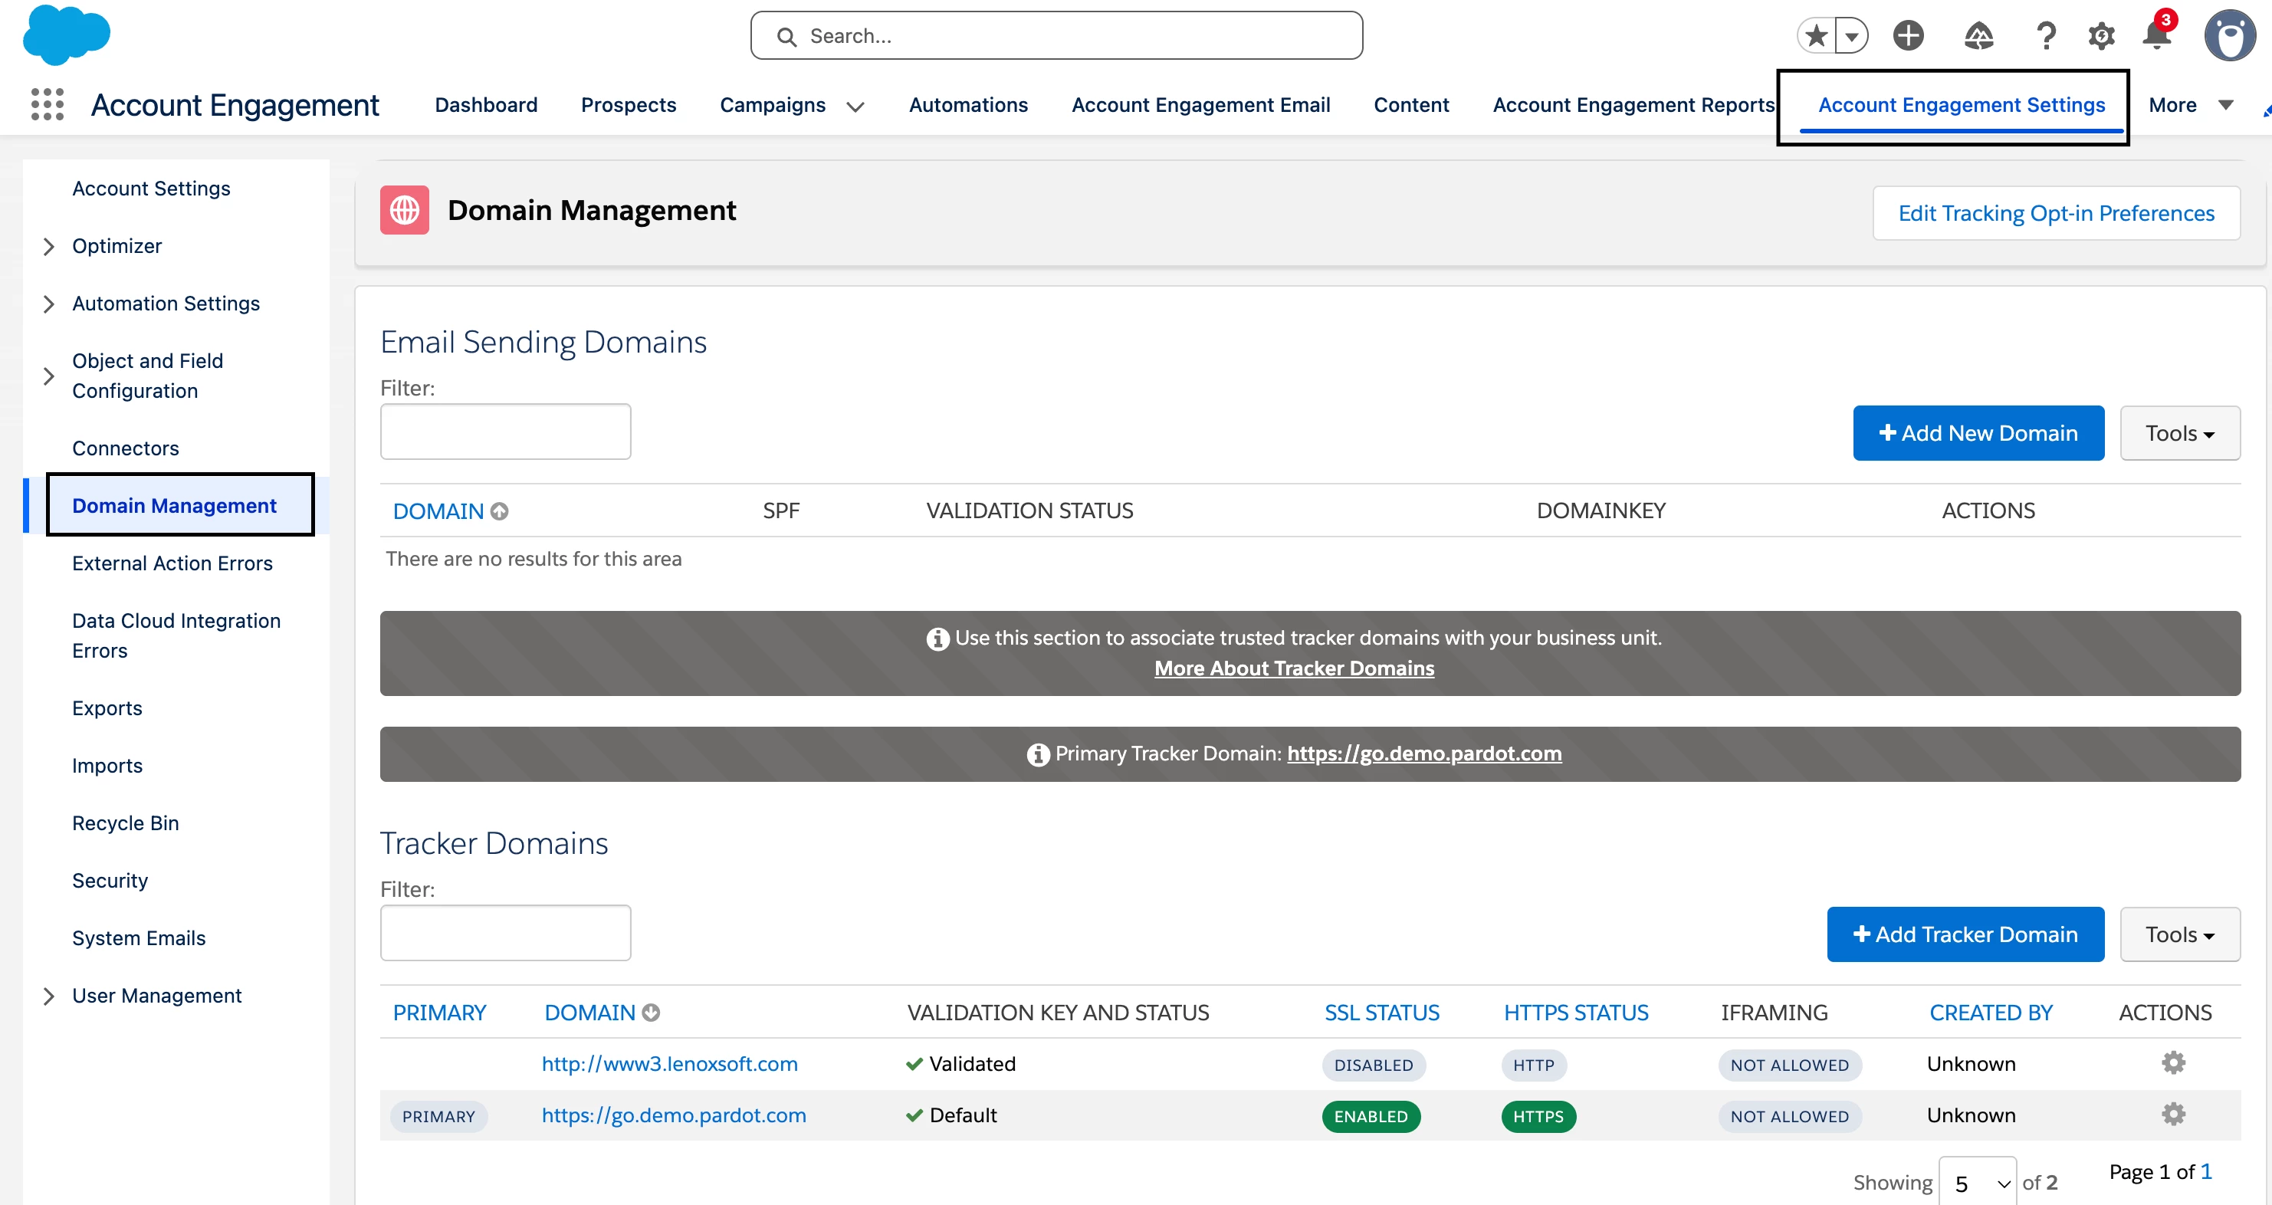
Task: Sort tracker domains by SSL STATUS
Action: pyautogui.click(x=1381, y=1013)
